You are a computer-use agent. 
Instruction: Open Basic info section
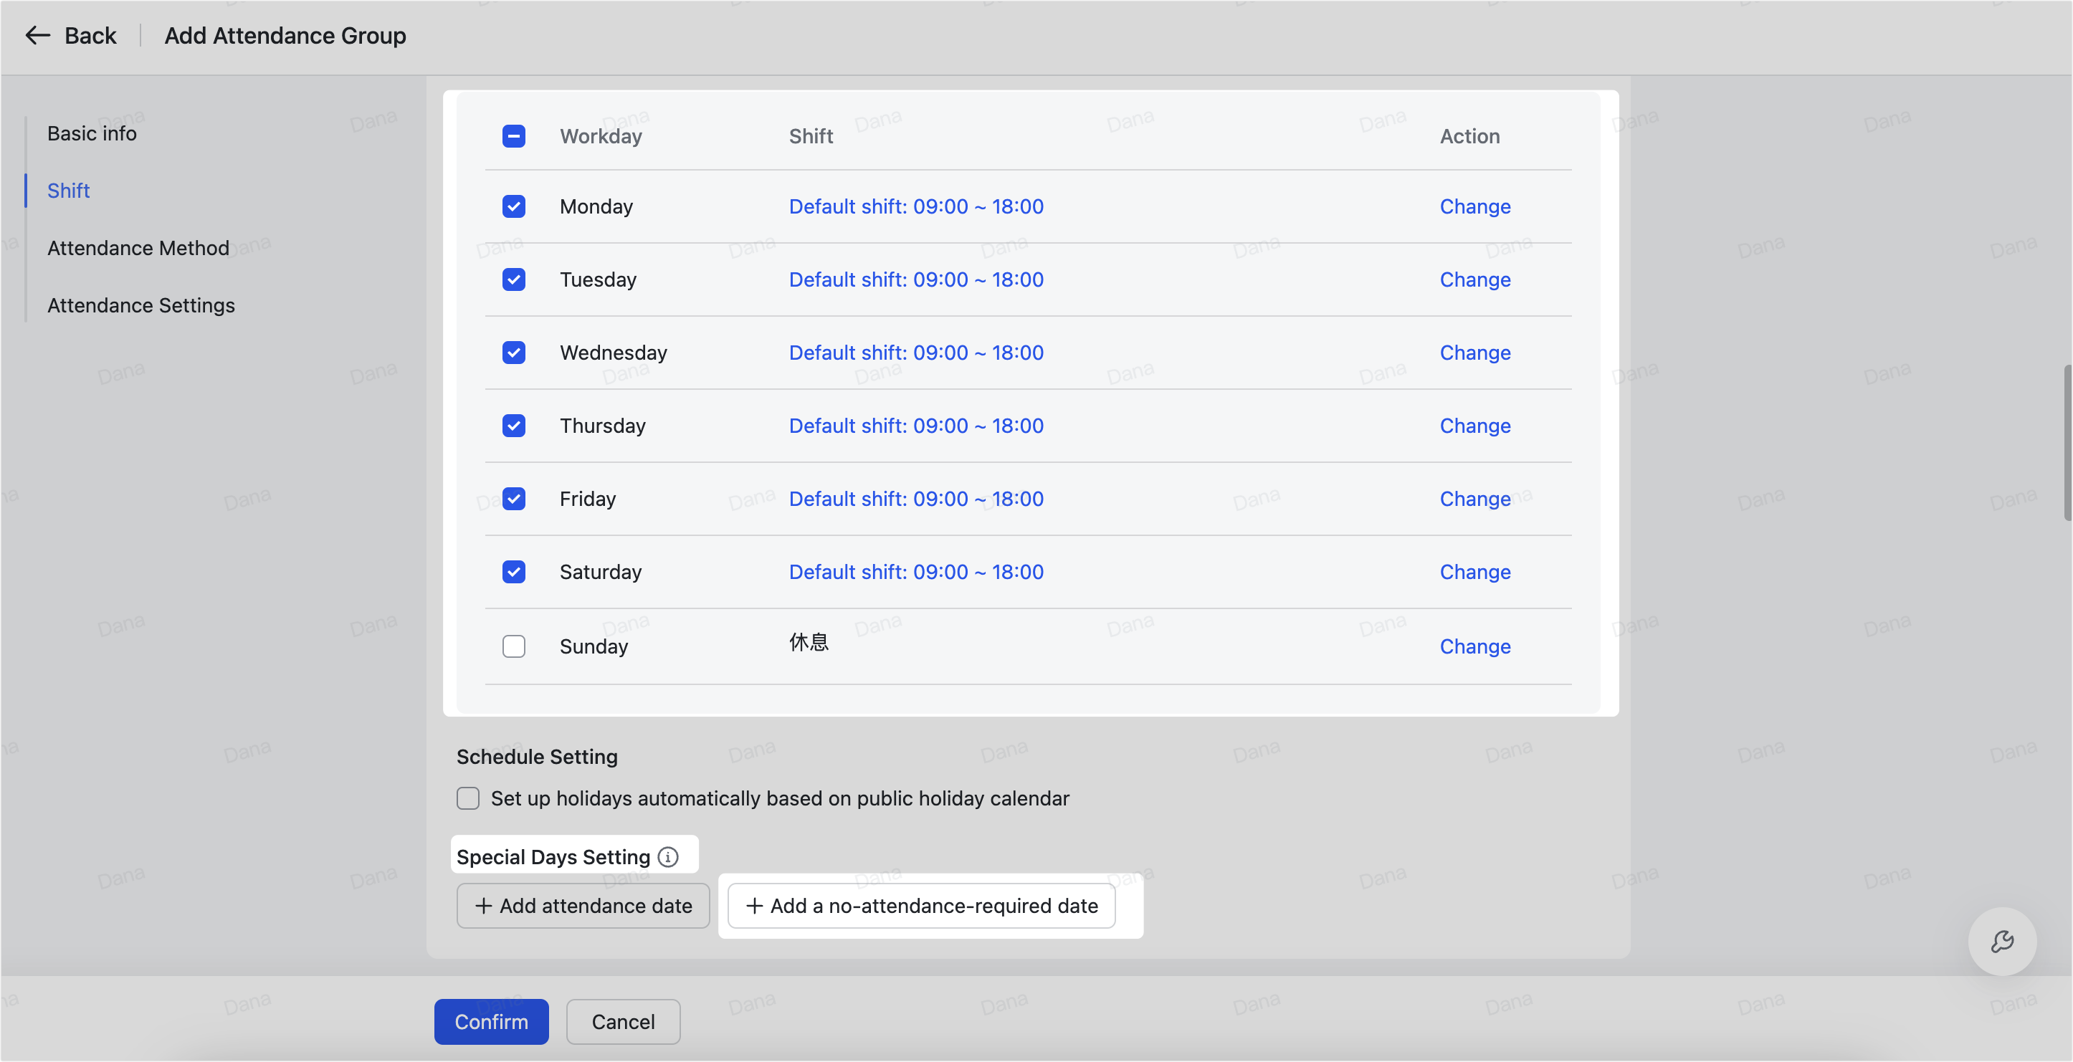click(92, 133)
